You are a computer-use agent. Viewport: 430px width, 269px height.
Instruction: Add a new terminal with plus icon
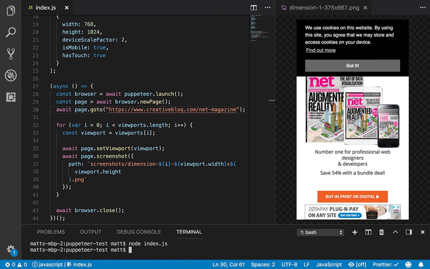(355, 232)
